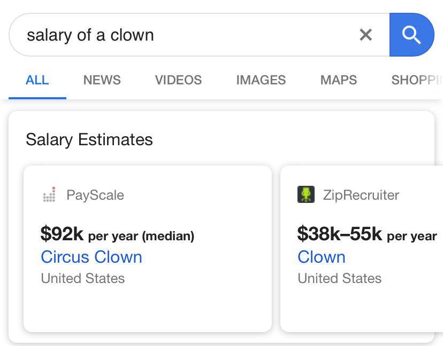Click the blue search magnifier icon
Image resolution: width=443 pixels, height=346 pixels.
(x=411, y=35)
